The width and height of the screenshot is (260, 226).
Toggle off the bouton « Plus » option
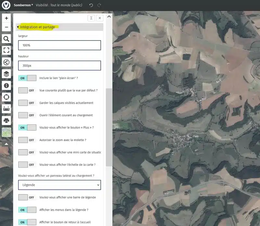(x=27, y=127)
